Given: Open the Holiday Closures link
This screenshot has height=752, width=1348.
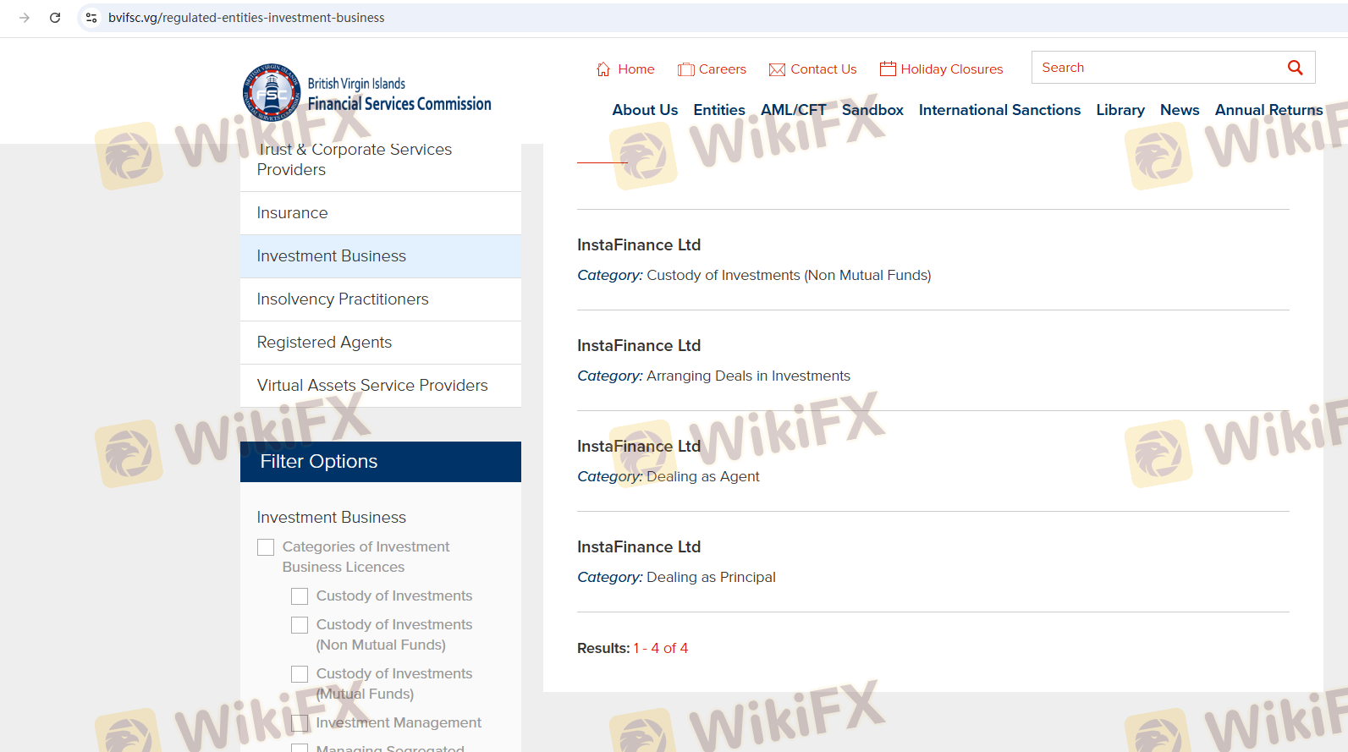Looking at the screenshot, I should coord(952,69).
